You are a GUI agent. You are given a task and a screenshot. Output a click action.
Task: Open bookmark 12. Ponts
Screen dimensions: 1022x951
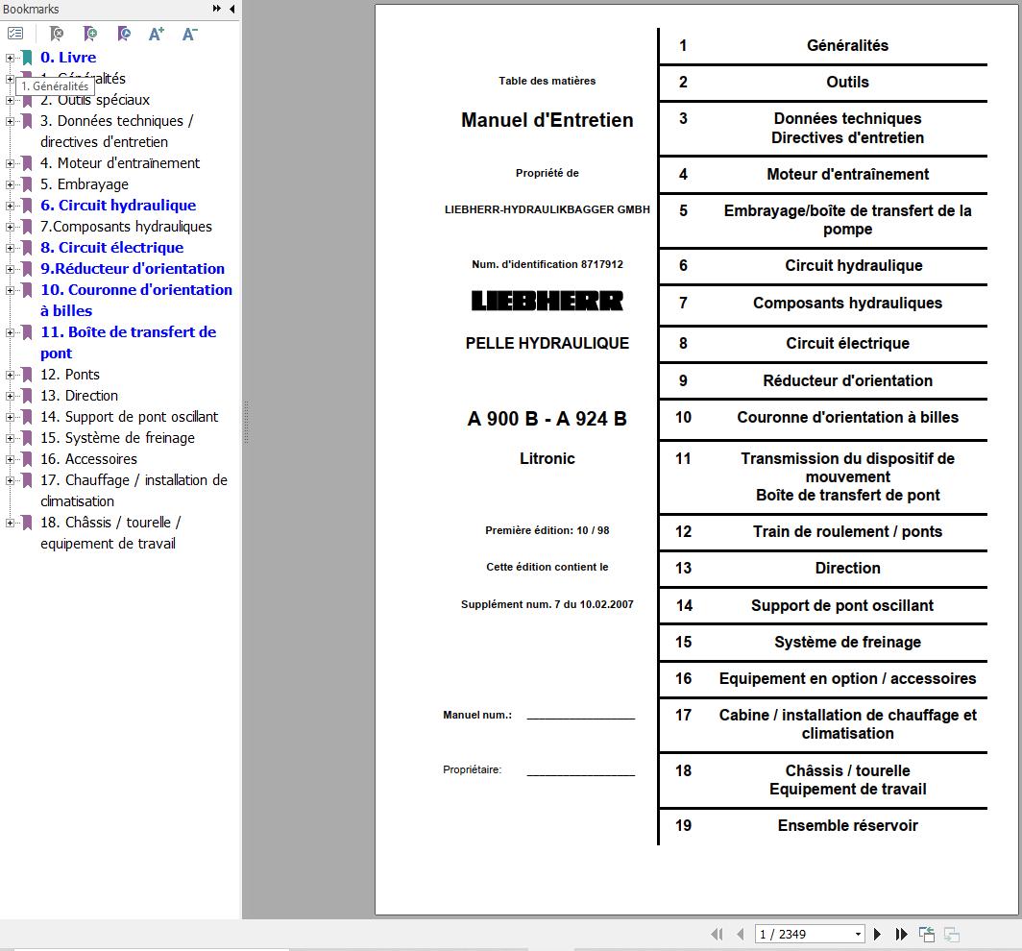pyautogui.click(x=70, y=375)
